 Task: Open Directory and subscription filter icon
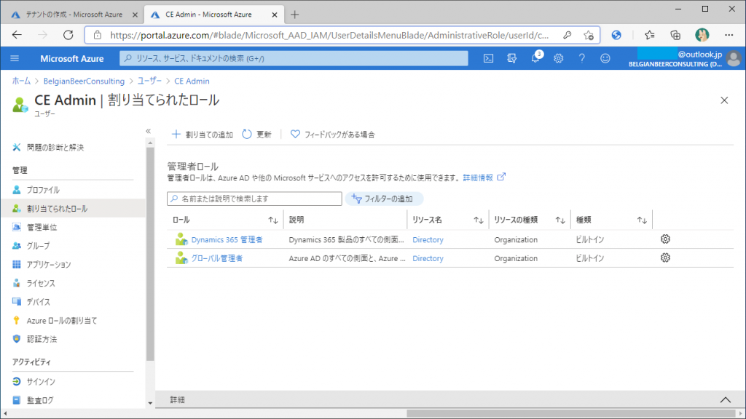click(x=512, y=58)
